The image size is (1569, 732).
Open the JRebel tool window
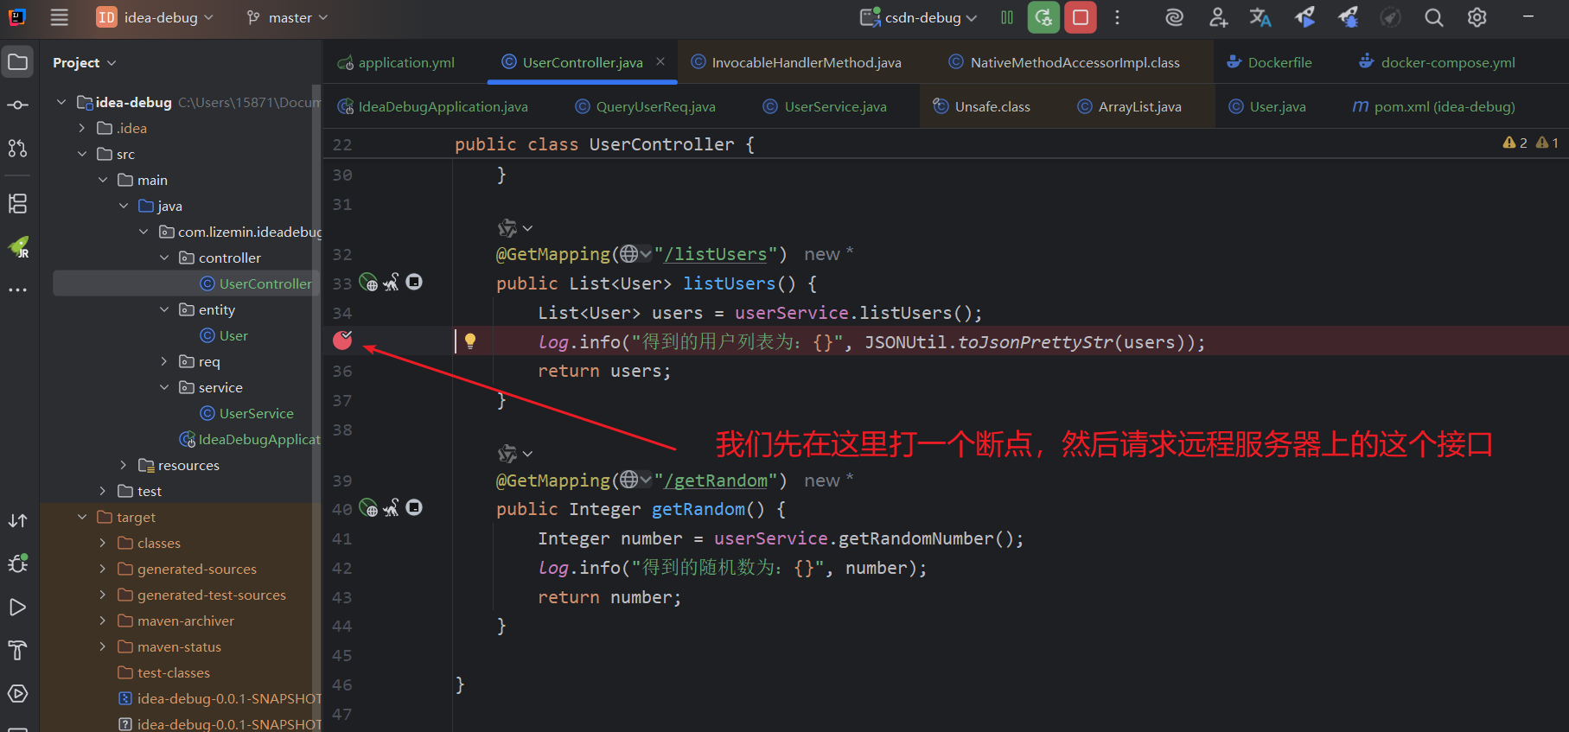click(17, 247)
